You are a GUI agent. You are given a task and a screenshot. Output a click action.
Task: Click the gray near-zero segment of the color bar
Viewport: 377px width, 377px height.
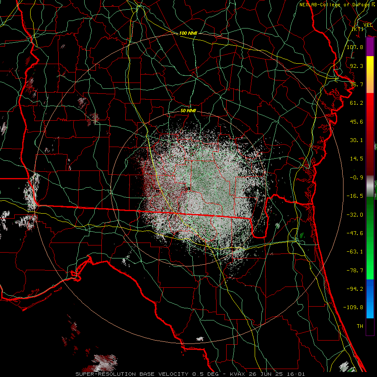(x=370, y=186)
